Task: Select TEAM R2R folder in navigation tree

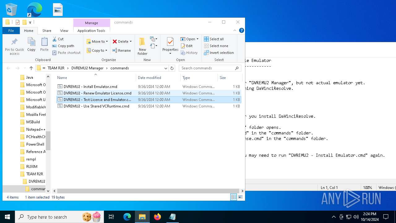Action: (x=32, y=174)
